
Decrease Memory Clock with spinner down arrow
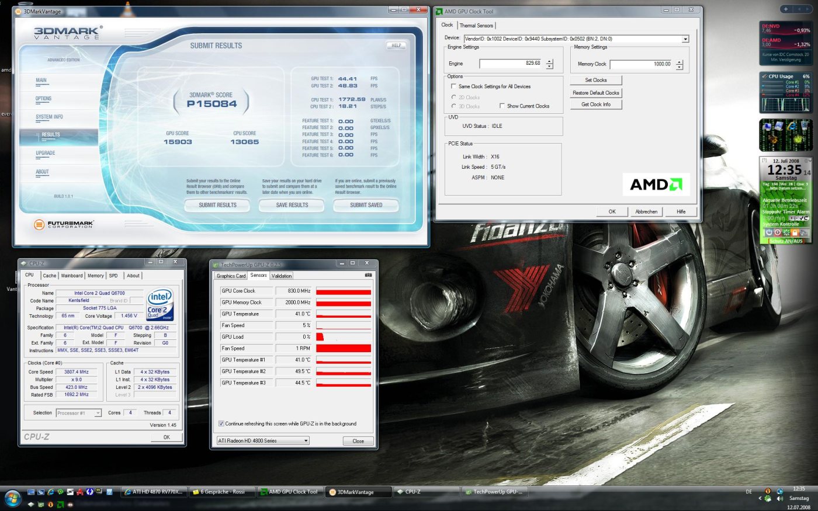679,67
